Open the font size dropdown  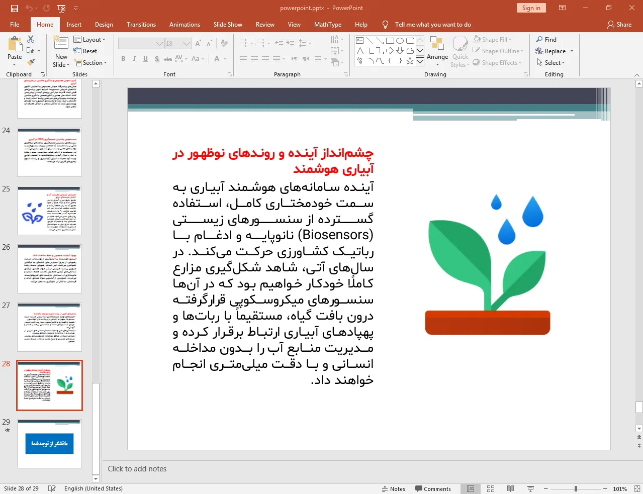(187, 44)
